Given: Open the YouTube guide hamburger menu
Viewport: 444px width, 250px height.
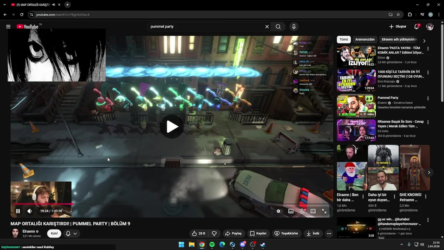Looking at the screenshot, I should pyautogui.click(x=8, y=26).
